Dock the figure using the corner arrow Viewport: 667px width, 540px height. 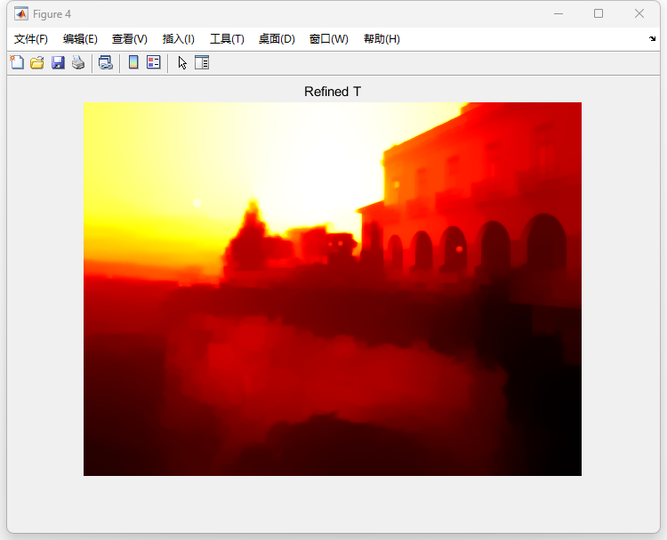(x=652, y=39)
